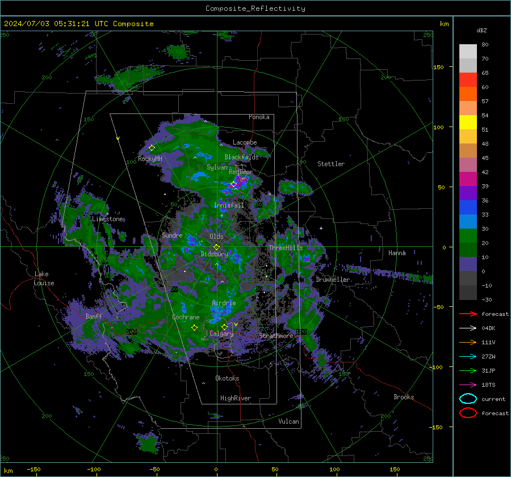
Task: Click the HighRiver label
Action: coord(236,398)
